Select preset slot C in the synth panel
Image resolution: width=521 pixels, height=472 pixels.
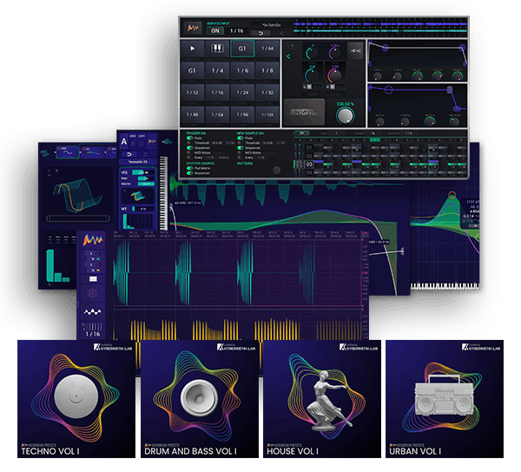[142, 143]
